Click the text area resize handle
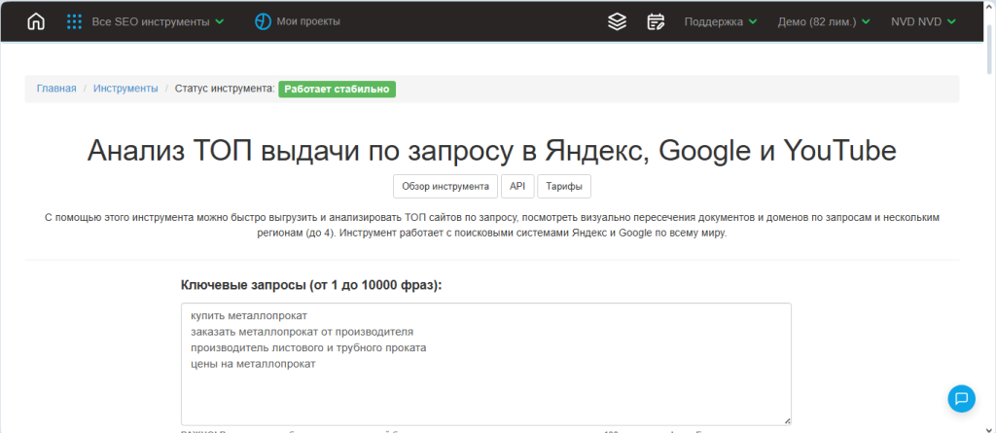996x433 pixels. (x=786, y=420)
